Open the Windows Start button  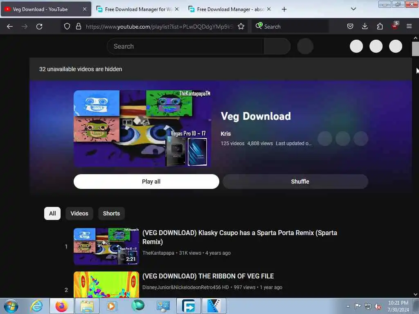coord(11,306)
